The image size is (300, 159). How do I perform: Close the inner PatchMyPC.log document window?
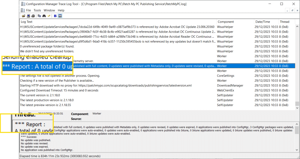(297, 11)
